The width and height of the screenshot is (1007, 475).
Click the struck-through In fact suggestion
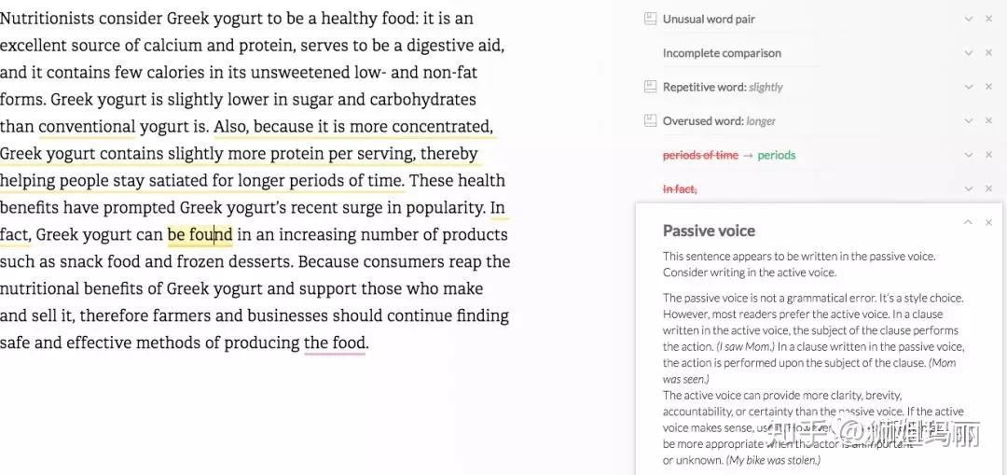[679, 189]
